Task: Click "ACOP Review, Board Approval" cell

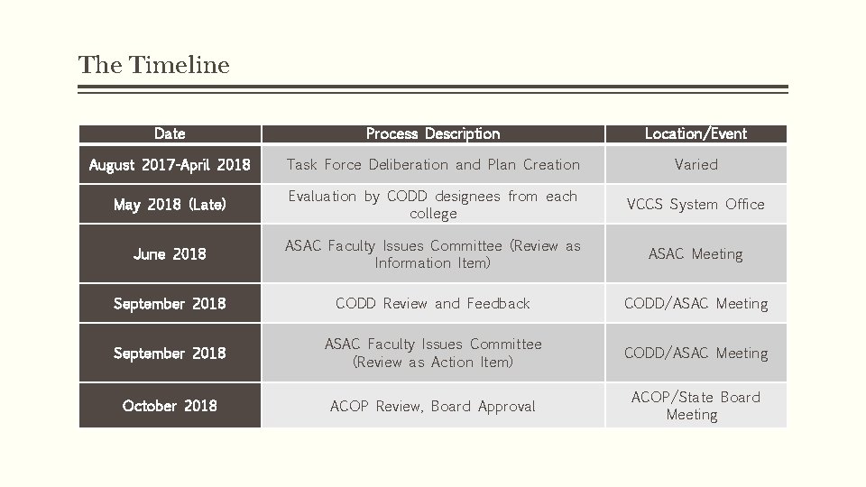Action: coord(433,406)
